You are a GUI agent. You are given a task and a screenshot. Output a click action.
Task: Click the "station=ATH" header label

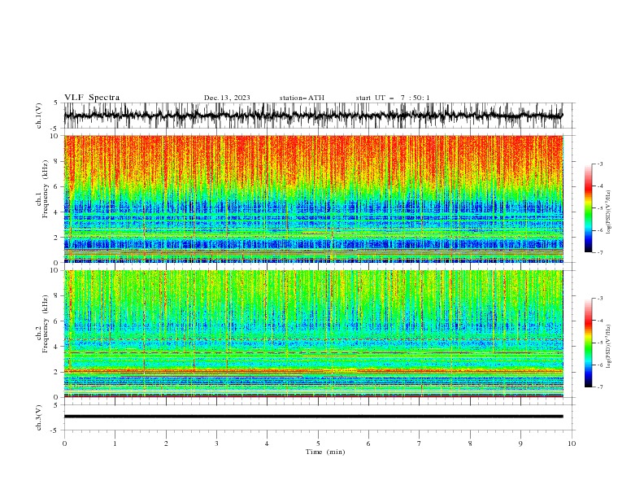[x=302, y=98]
